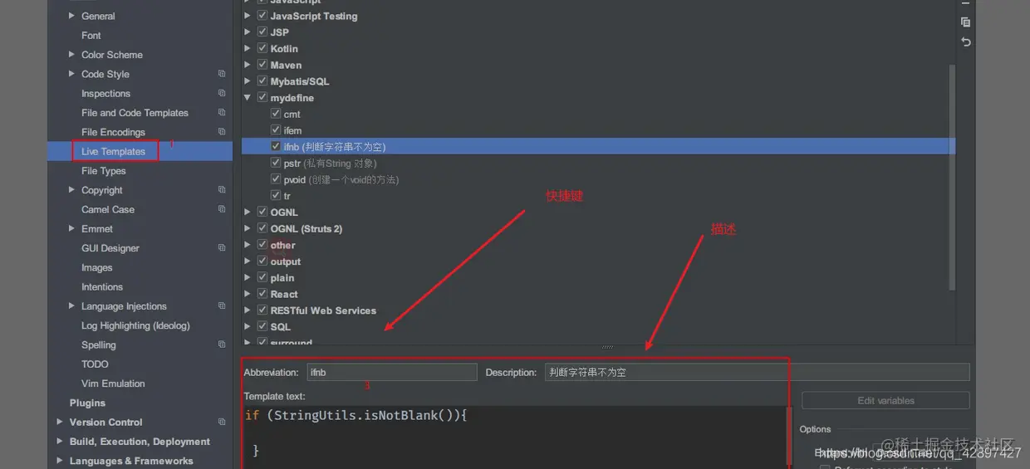The height and width of the screenshot is (469, 1030).
Task: Select the pvoid template row
Action: 598,179
